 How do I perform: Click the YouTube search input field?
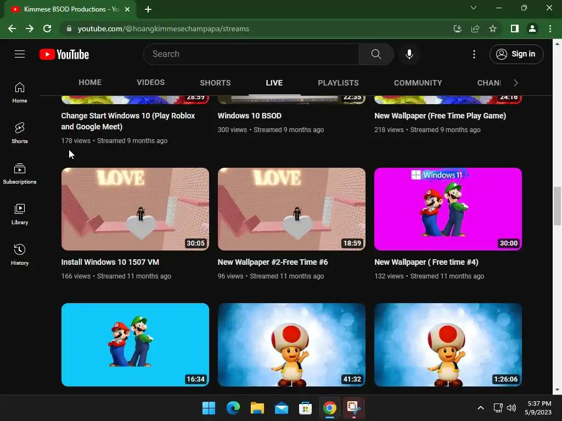click(251, 54)
